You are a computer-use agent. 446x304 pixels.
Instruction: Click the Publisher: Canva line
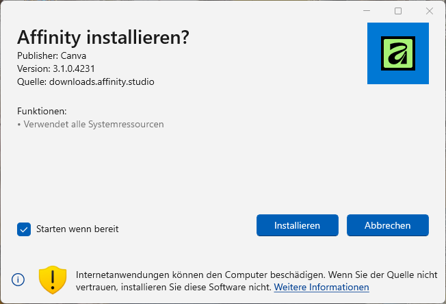click(51, 55)
